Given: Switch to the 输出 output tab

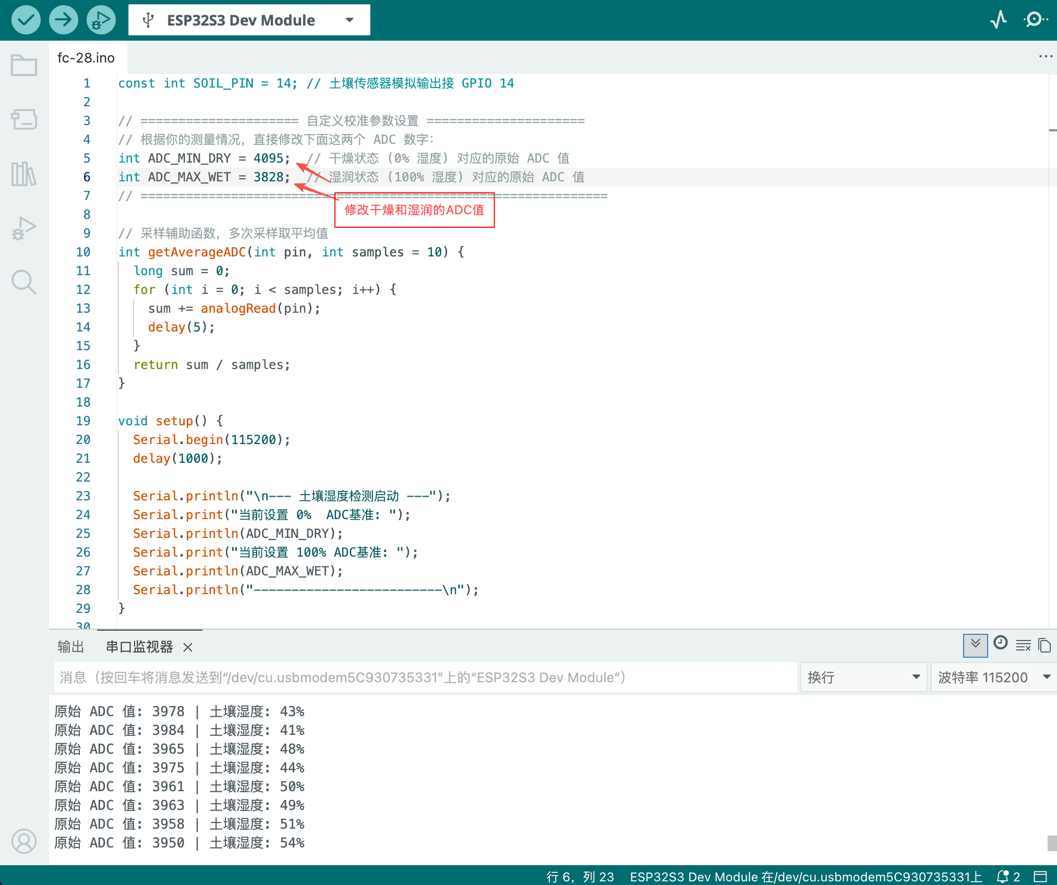Looking at the screenshot, I should pyautogui.click(x=71, y=647).
